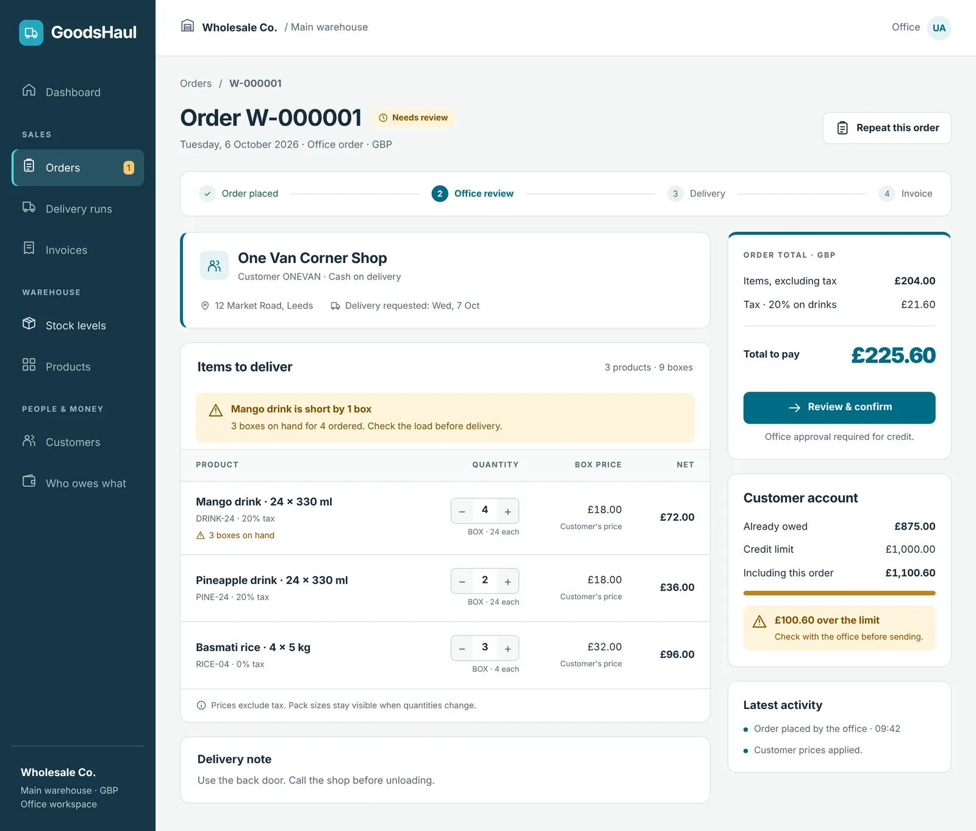Screen dimensions: 976x831
Task: Select the Office review step
Action: click(x=473, y=193)
